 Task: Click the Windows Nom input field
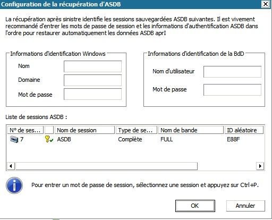click(x=92, y=66)
